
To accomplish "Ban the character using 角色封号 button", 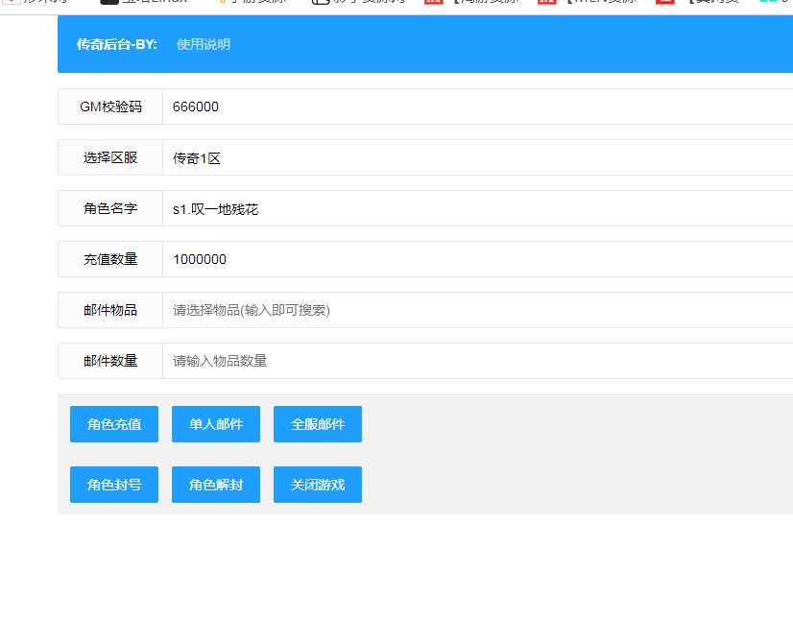I will (114, 485).
